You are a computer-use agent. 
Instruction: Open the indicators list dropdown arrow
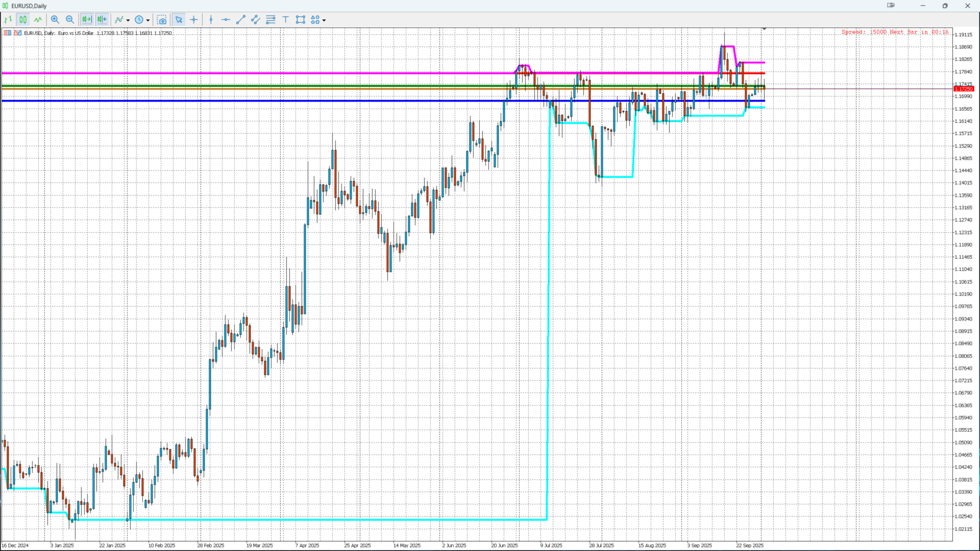(128, 20)
